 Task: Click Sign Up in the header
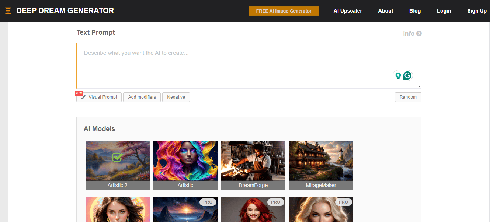[x=477, y=11]
